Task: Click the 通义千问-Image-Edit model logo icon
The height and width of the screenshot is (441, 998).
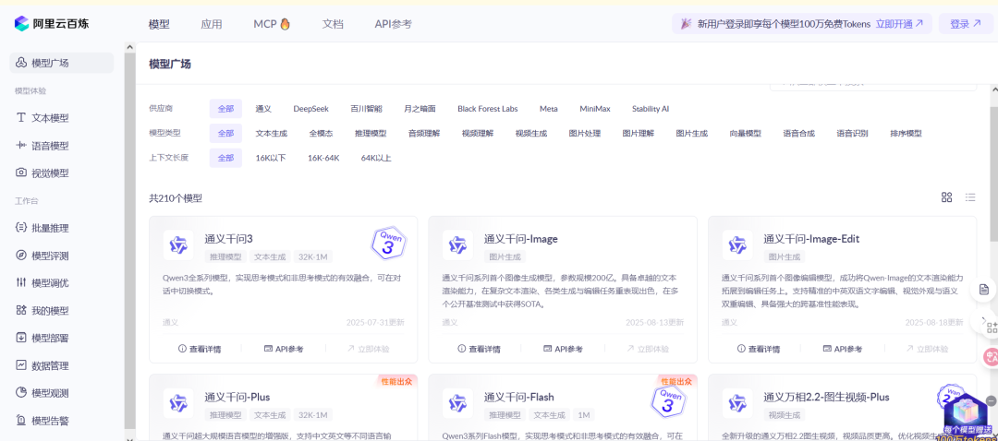Action: pos(737,245)
